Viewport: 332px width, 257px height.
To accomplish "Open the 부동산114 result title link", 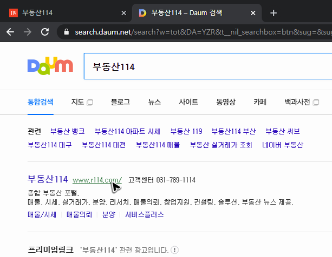I will click(48, 179).
